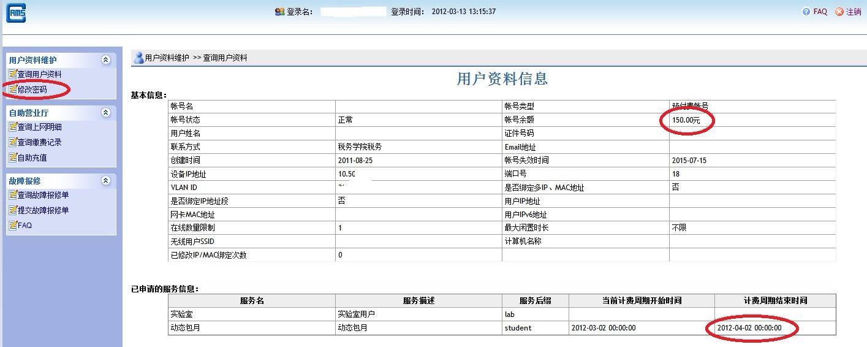Screen dimensions: 867x347
Task: Collapse the 用户资料维护 panel
Action: [105, 60]
